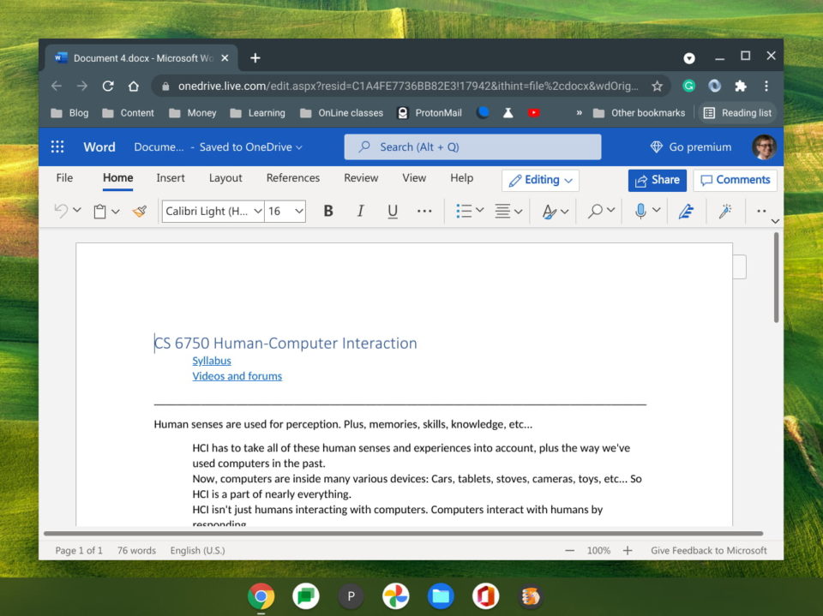Switch to the References tab

coord(292,178)
